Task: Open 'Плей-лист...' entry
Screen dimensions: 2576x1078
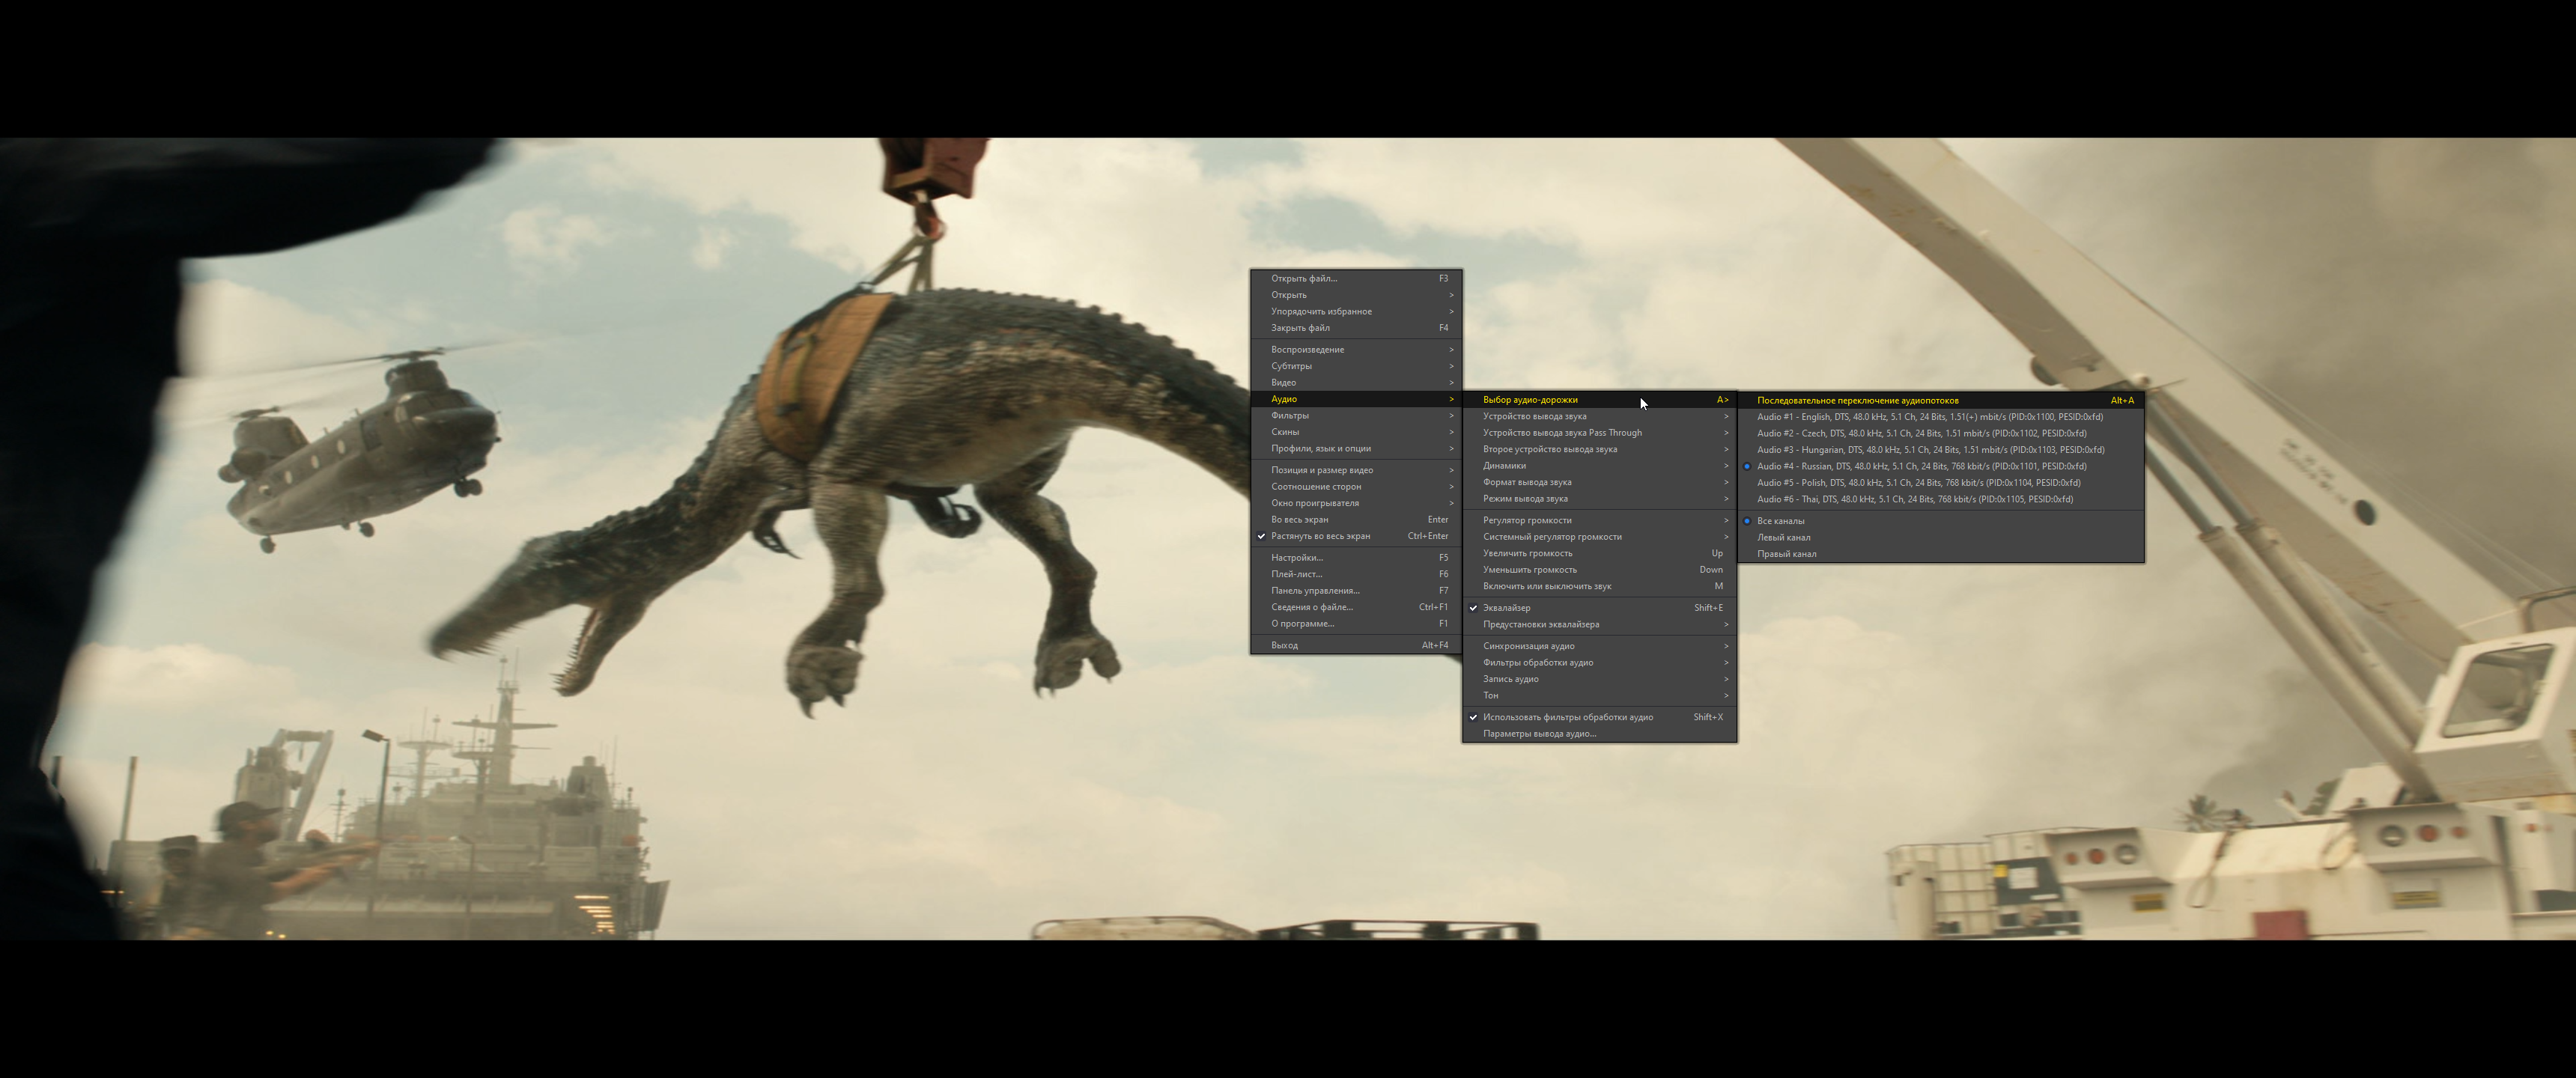Action: tap(1356, 574)
